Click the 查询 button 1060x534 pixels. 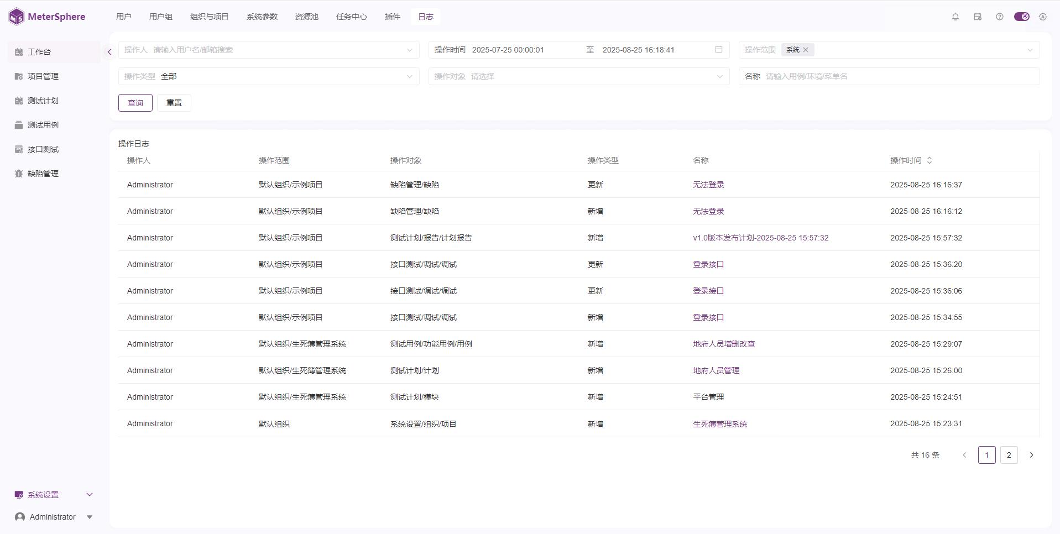135,103
